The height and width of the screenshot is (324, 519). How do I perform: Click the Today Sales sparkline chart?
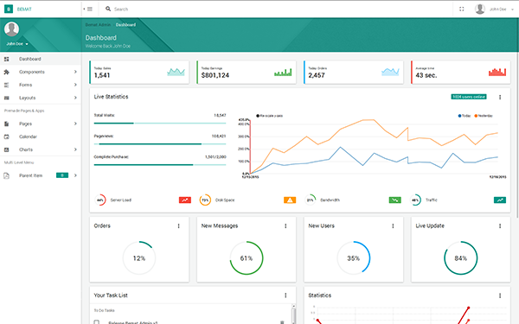(x=176, y=72)
